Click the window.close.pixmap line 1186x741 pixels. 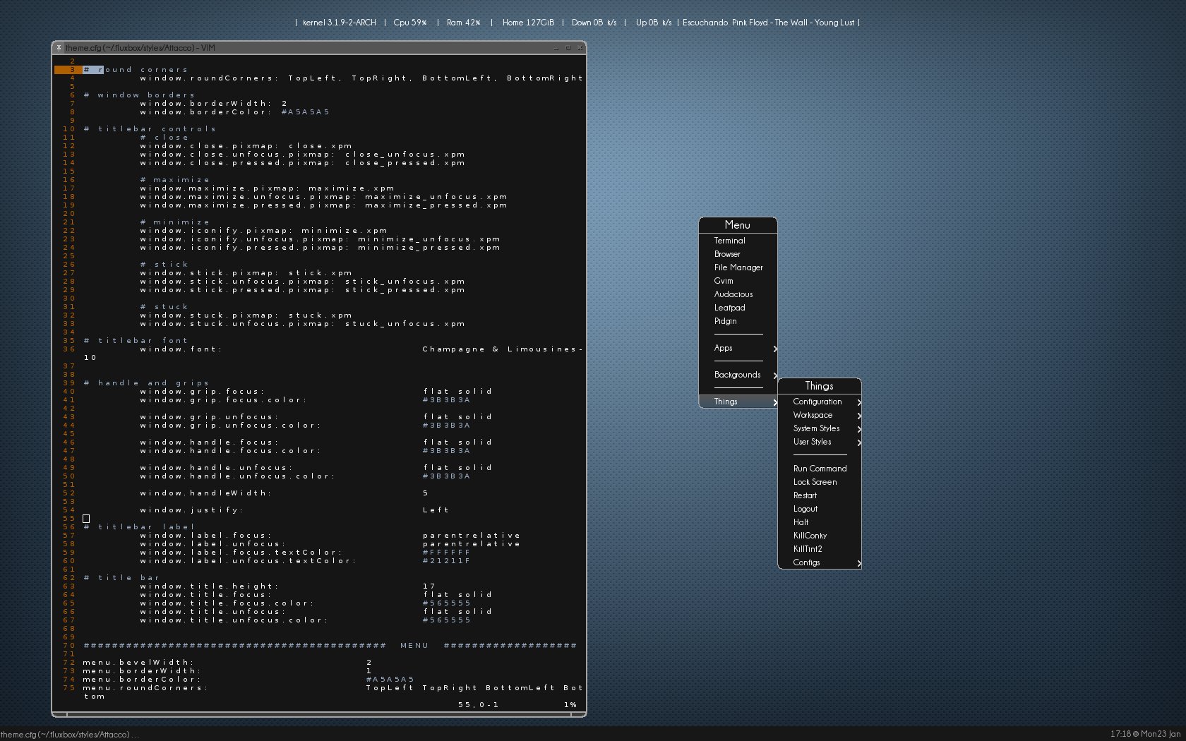tap(246, 146)
